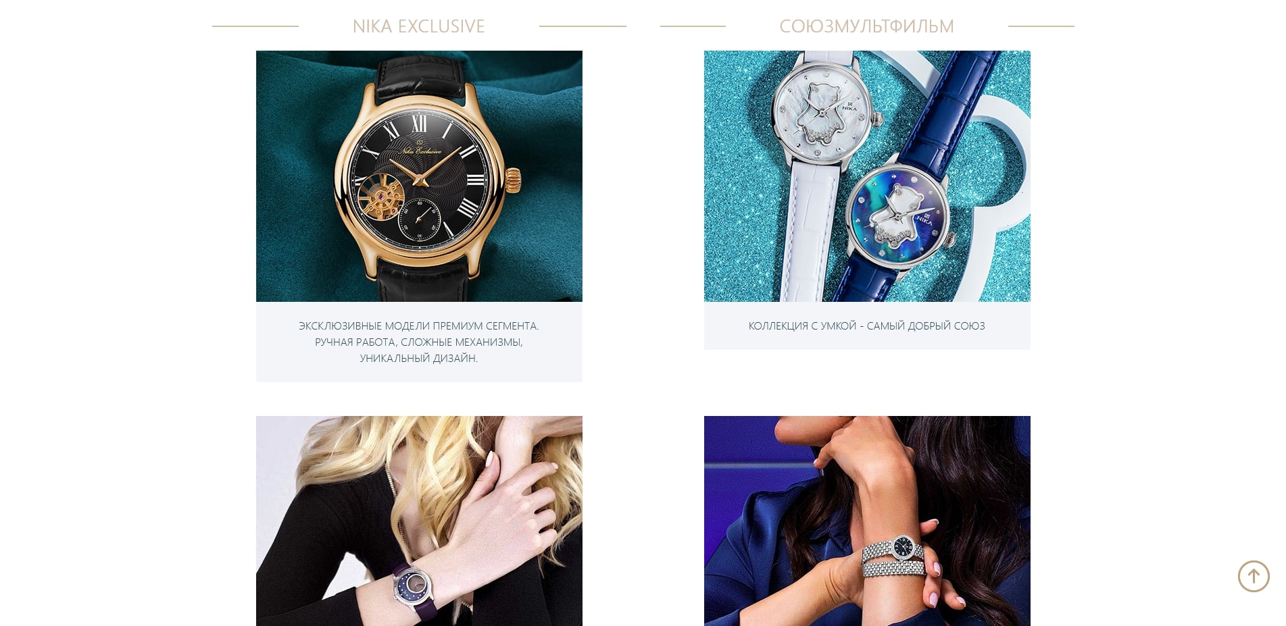Open the NIKA EXCLUSIVE collection heading
This screenshot has height=626, width=1286.
click(x=419, y=26)
